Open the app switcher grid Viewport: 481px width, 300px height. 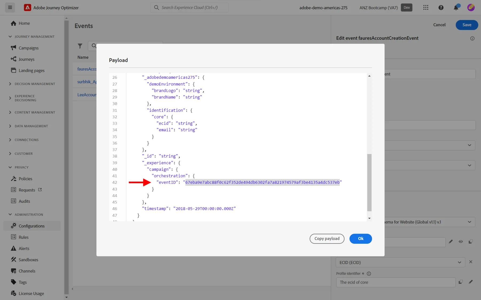click(426, 7)
